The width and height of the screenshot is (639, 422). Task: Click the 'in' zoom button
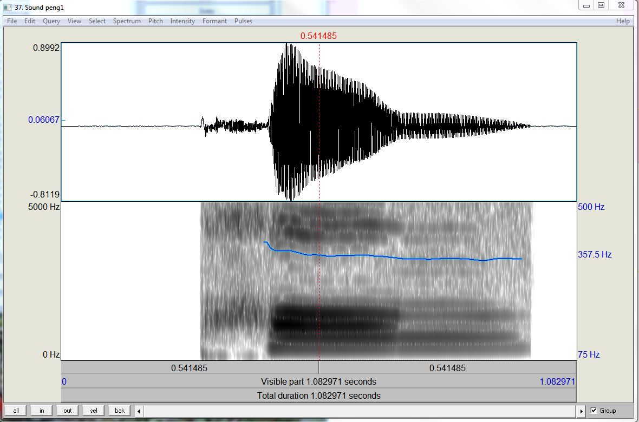click(x=42, y=411)
